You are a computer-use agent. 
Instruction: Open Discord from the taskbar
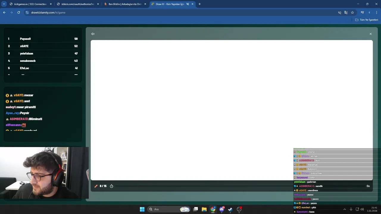[x=222, y=209]
